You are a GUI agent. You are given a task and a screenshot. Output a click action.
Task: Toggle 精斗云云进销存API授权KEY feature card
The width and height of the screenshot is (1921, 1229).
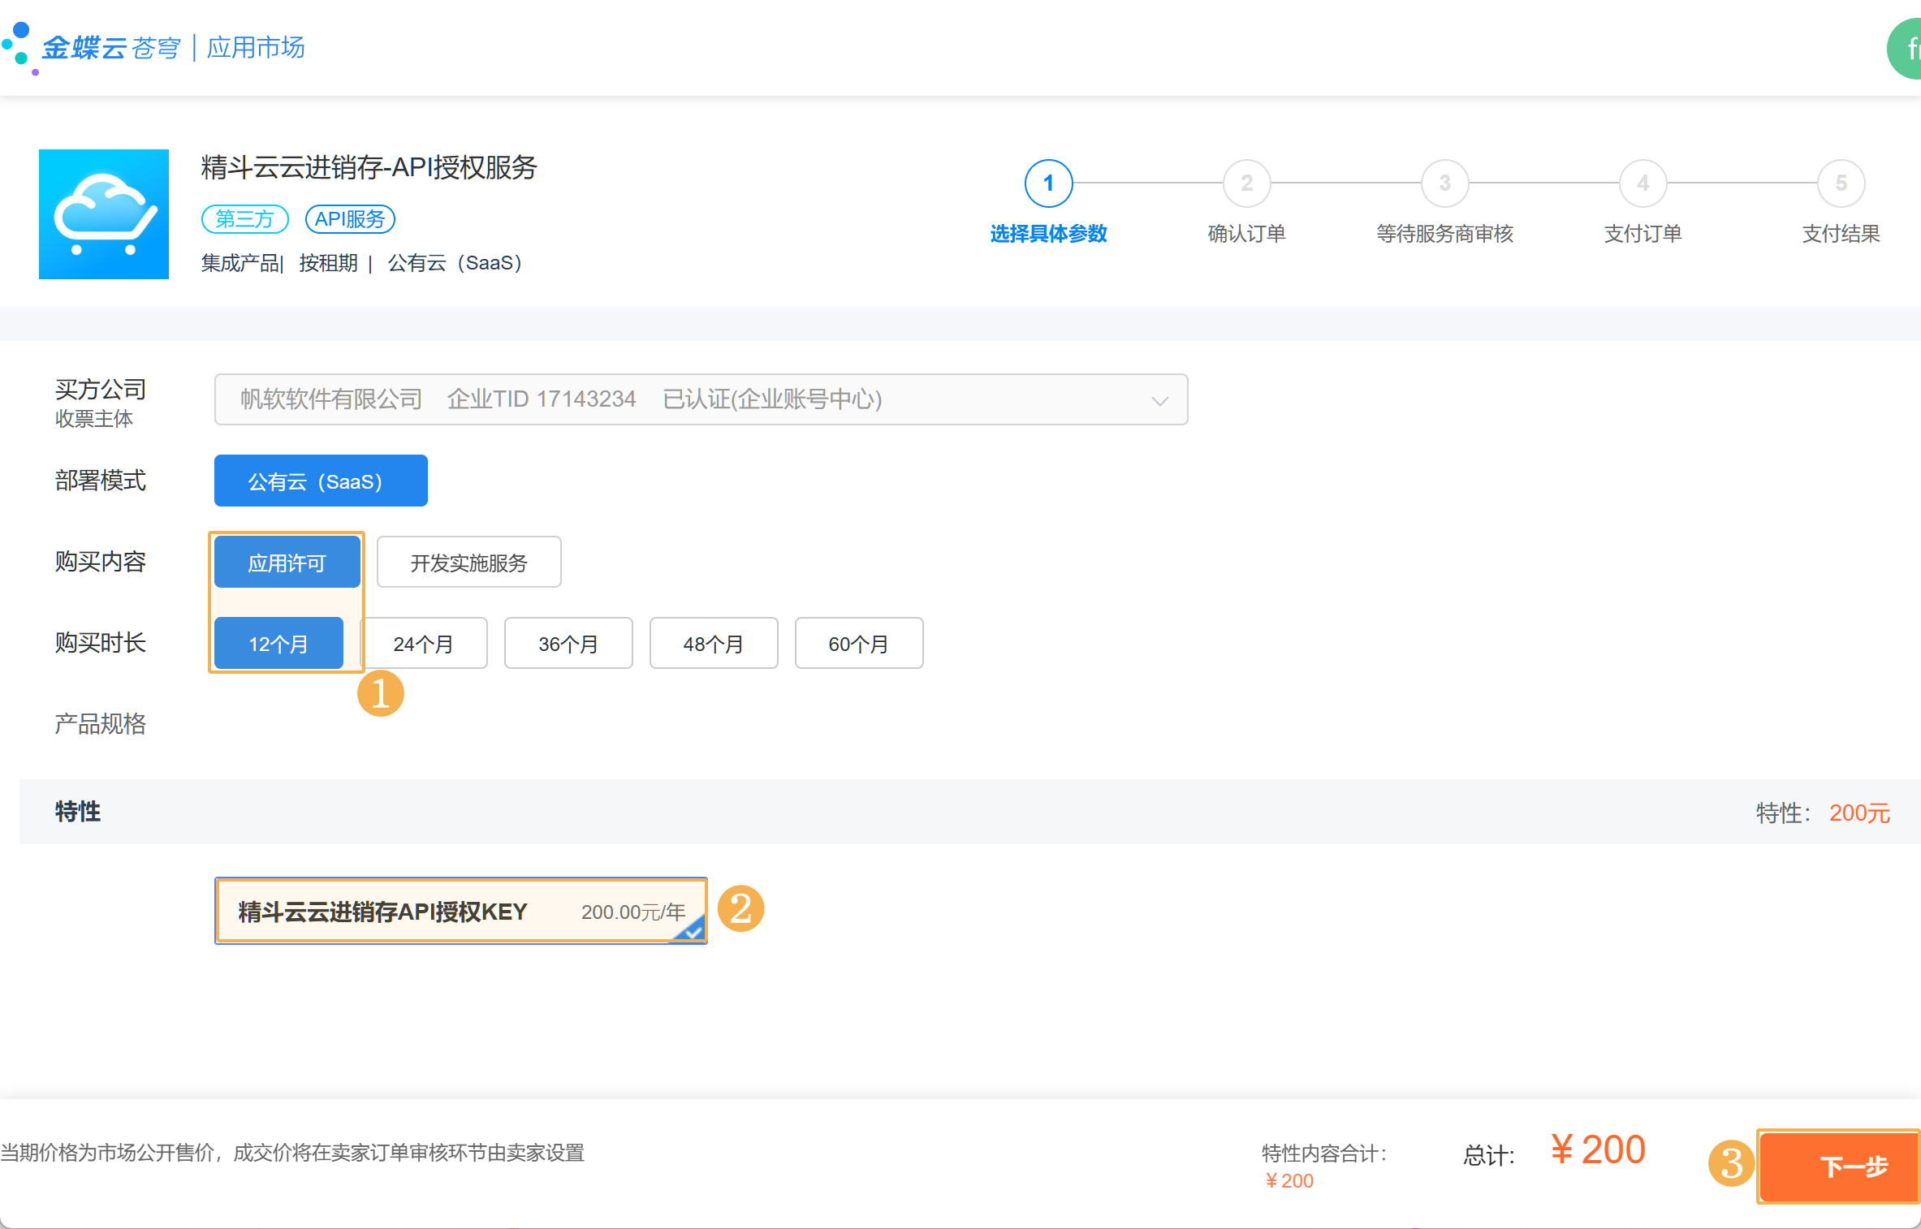460,911
